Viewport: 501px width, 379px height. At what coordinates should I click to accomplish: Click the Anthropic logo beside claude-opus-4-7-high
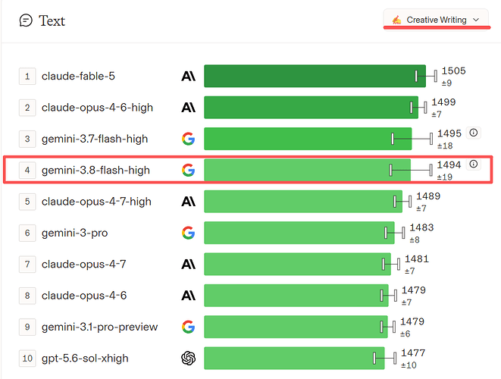coord(188,202)
